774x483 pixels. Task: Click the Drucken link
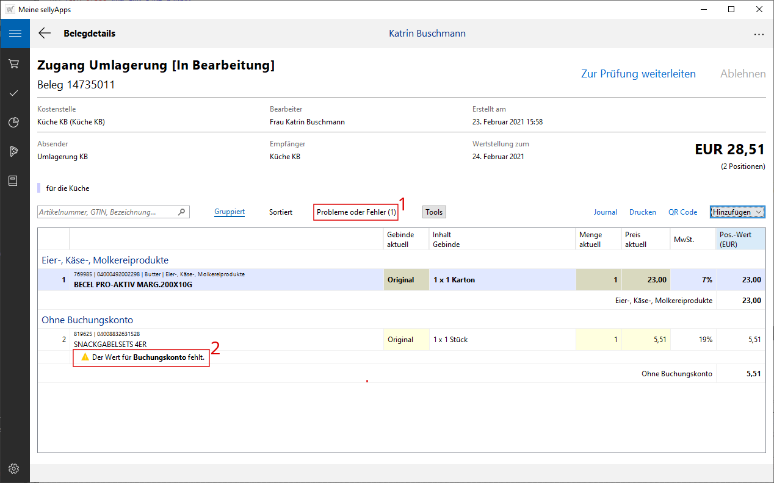[x=643, y=212]
